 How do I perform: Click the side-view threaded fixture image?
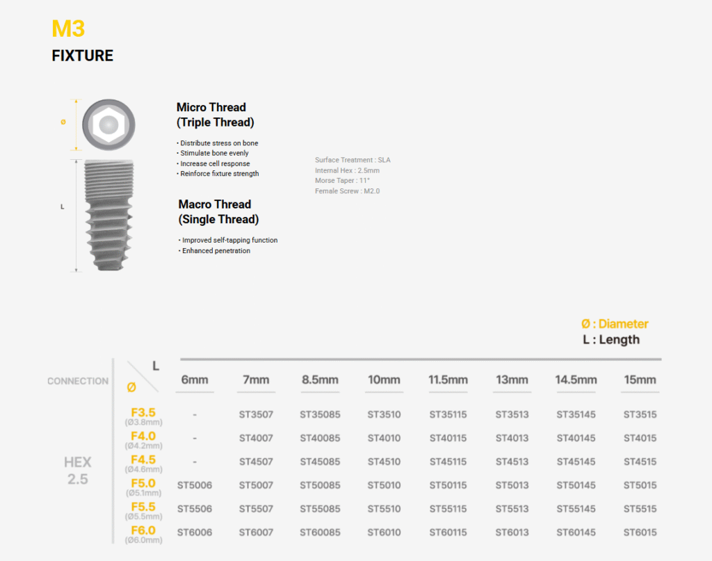pyautogui.click(x=108, y=216)
